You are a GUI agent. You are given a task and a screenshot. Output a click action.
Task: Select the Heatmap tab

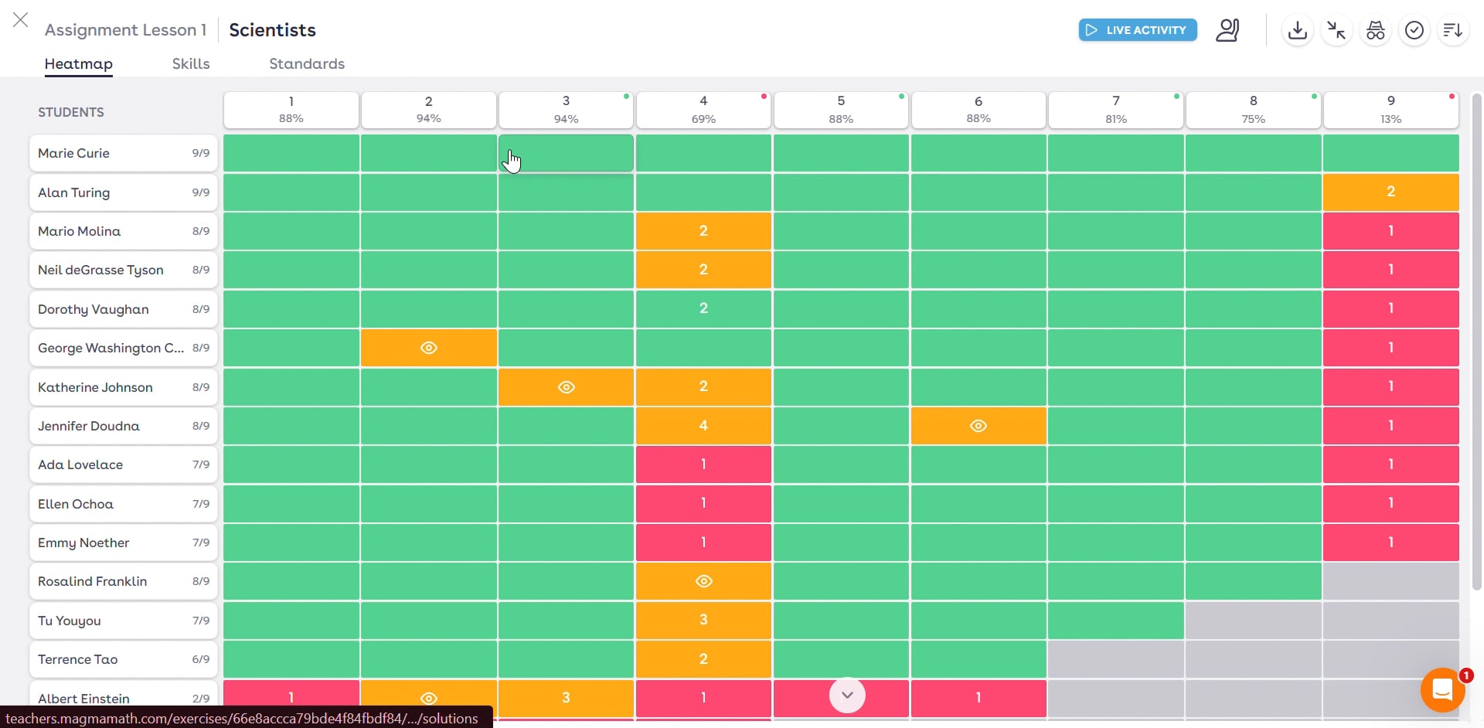pos(78,64)
